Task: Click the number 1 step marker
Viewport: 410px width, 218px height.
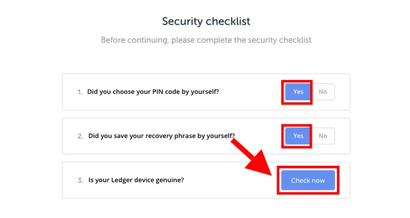Action: tap(80, 92)
